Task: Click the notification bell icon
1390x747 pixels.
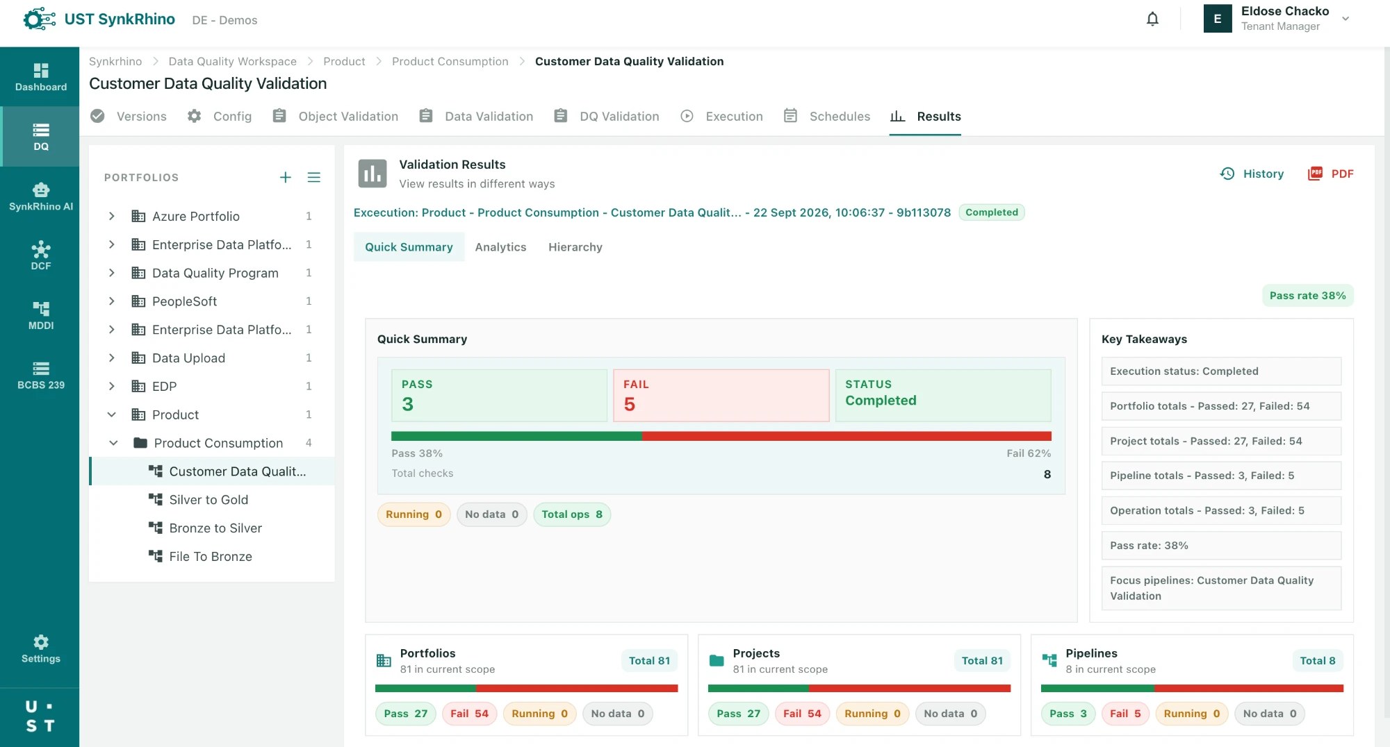Action: (1152, 19)
